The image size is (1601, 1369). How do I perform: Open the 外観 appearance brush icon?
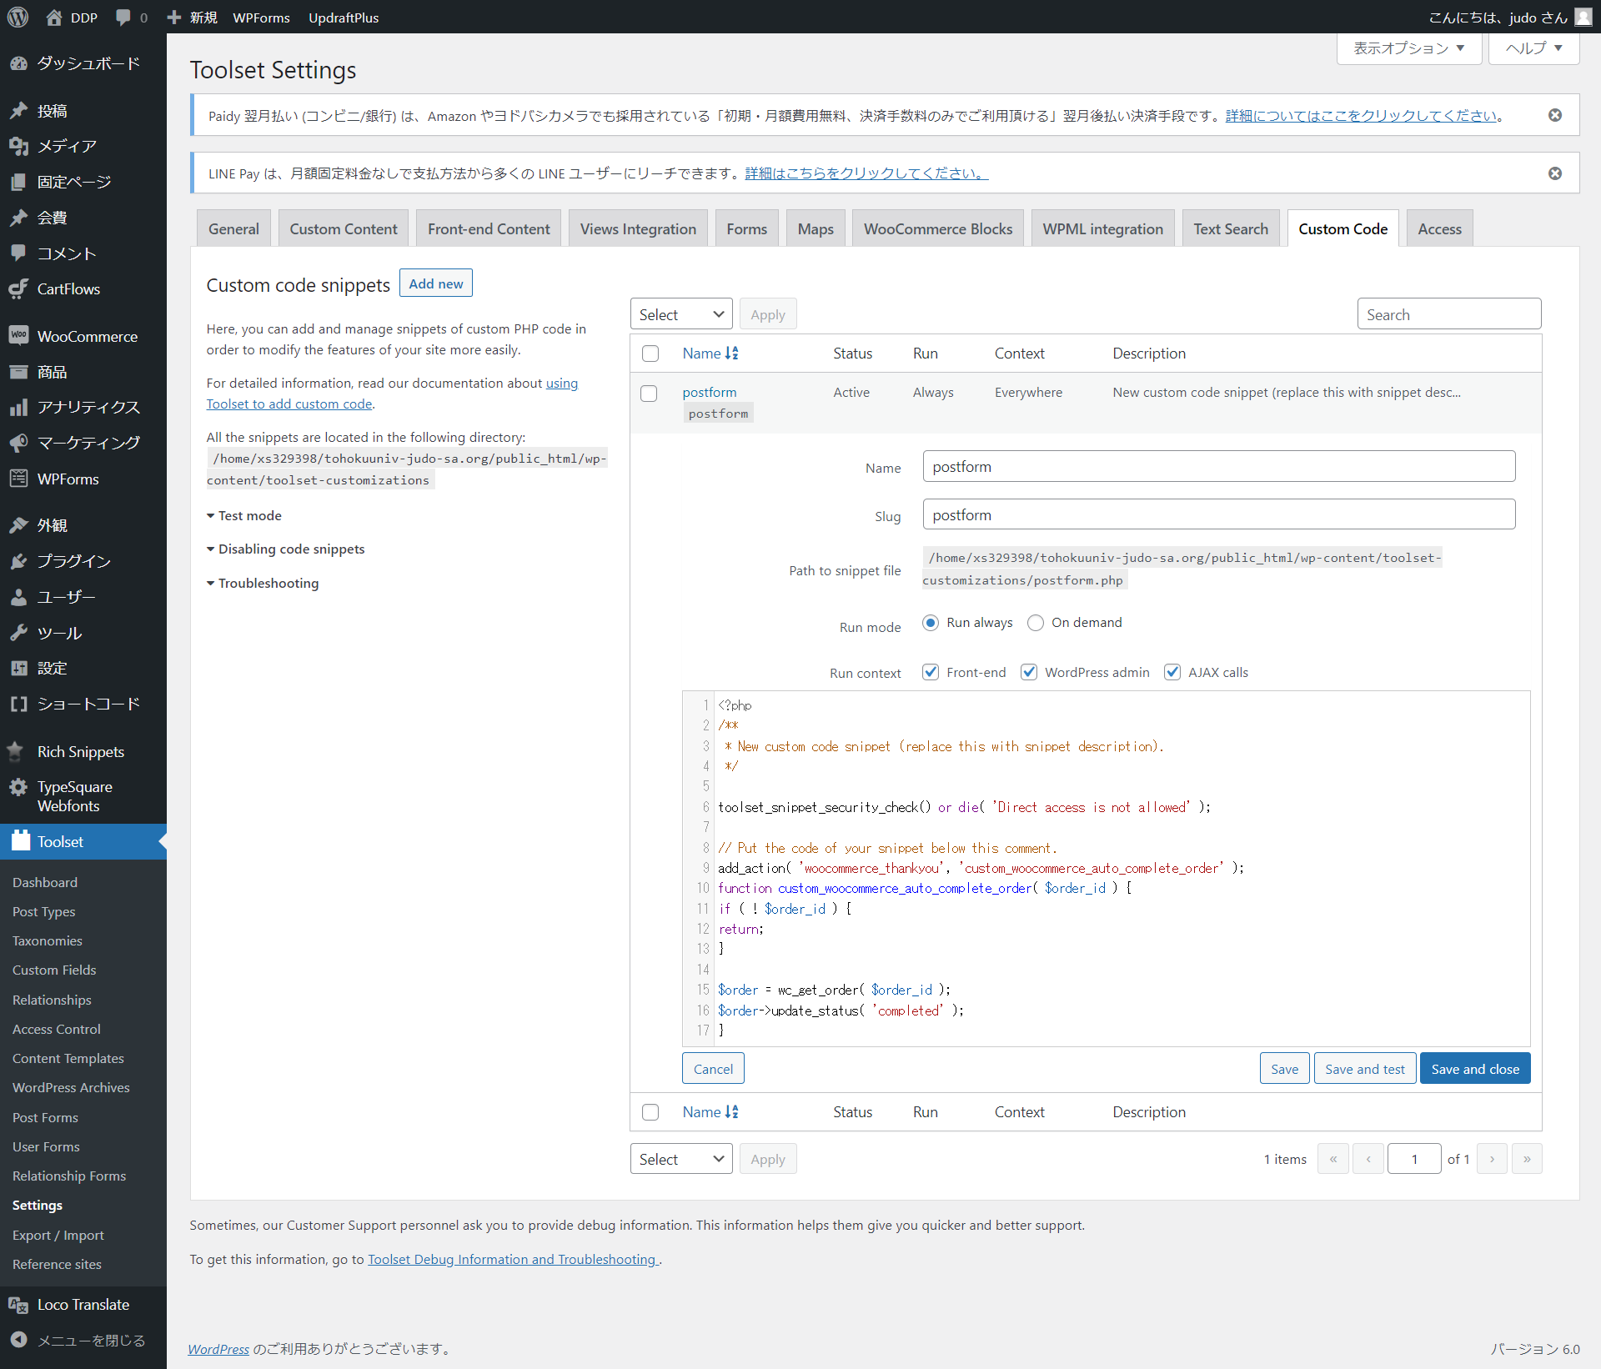click(18, 525)
